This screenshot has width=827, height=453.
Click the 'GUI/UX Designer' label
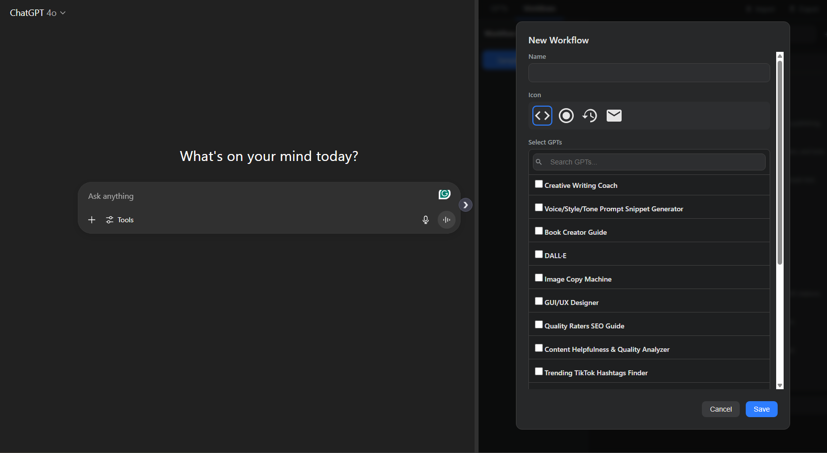[x=571, y=302]
